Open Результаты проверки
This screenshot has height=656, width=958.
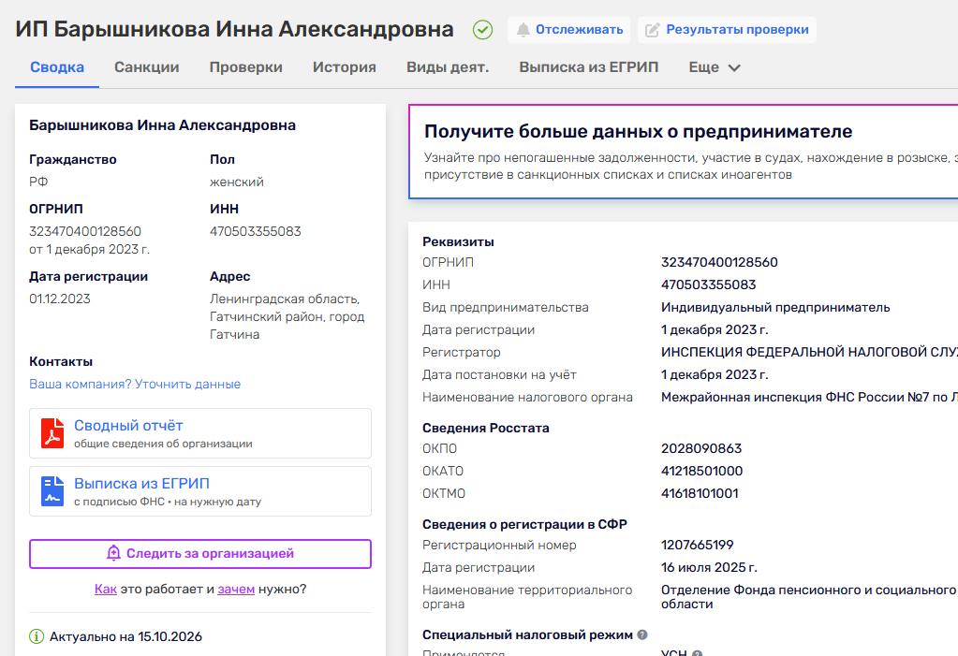pyautogui.click(x=727, y=30)
